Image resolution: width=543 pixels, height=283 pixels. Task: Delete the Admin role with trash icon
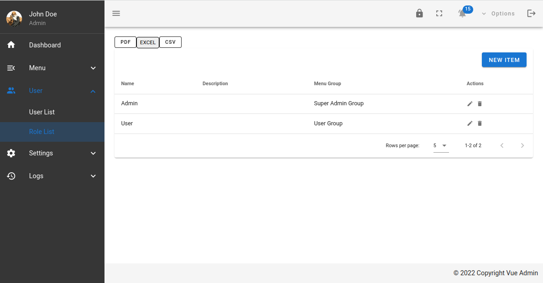coord(480,104)
